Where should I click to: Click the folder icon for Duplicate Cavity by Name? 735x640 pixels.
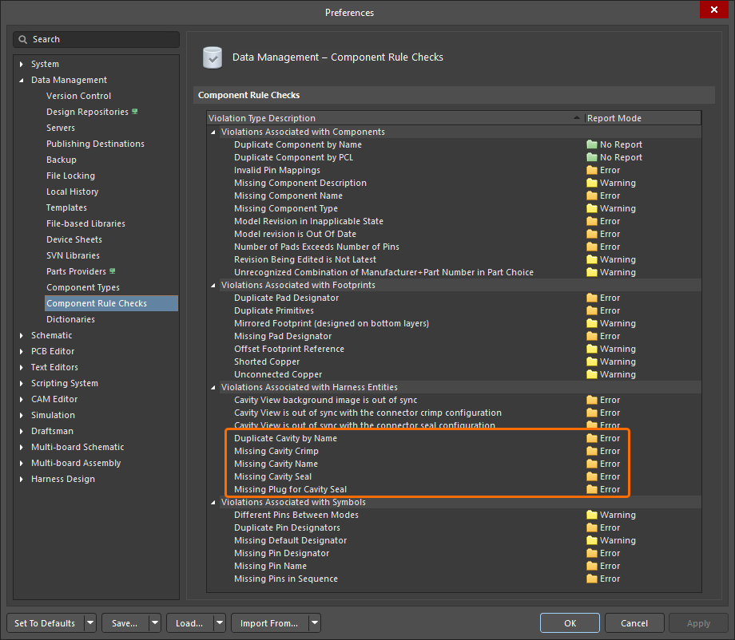(x=591, y=438)
